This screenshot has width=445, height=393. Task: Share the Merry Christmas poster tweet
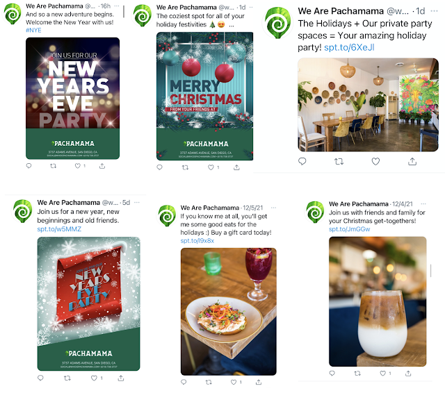(236, 167)
